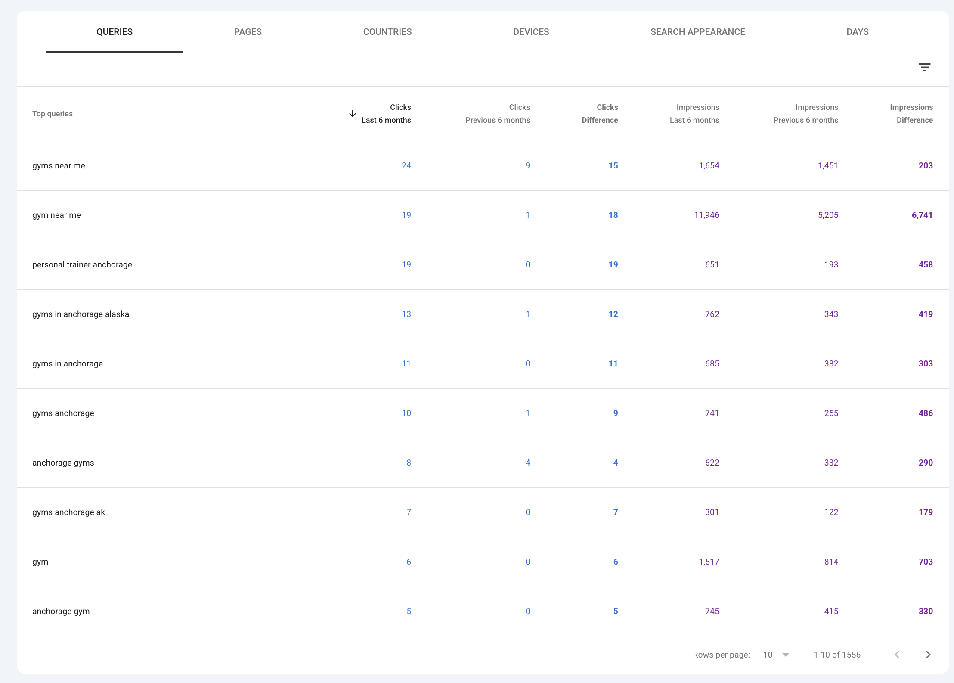Viewport: 954px width, 683px height.
Task: Click the sort arrow beside Clicks Last 6 months
Action: 352,114
